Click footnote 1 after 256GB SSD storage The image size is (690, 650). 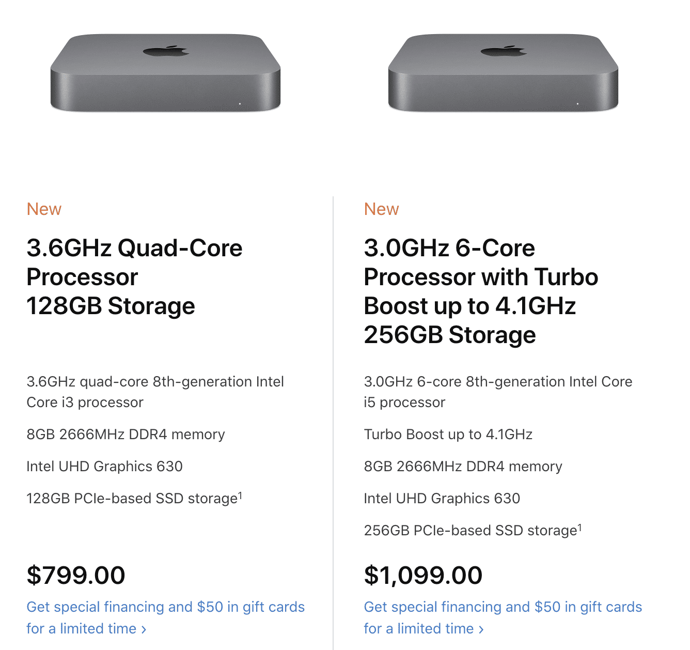tap(579, 527)
